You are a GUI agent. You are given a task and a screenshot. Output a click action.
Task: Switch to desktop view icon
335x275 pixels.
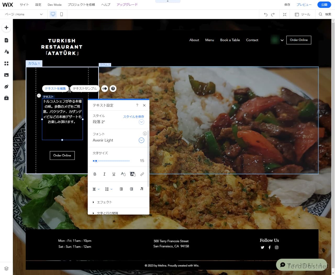(53, 14)
